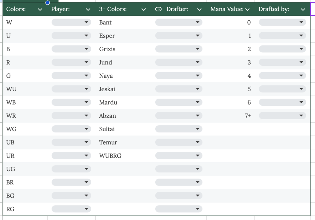Open the 3+ Colors column filter arrow
The width and height of the screenshot is (315, 220).
click(x=144, y=10)
